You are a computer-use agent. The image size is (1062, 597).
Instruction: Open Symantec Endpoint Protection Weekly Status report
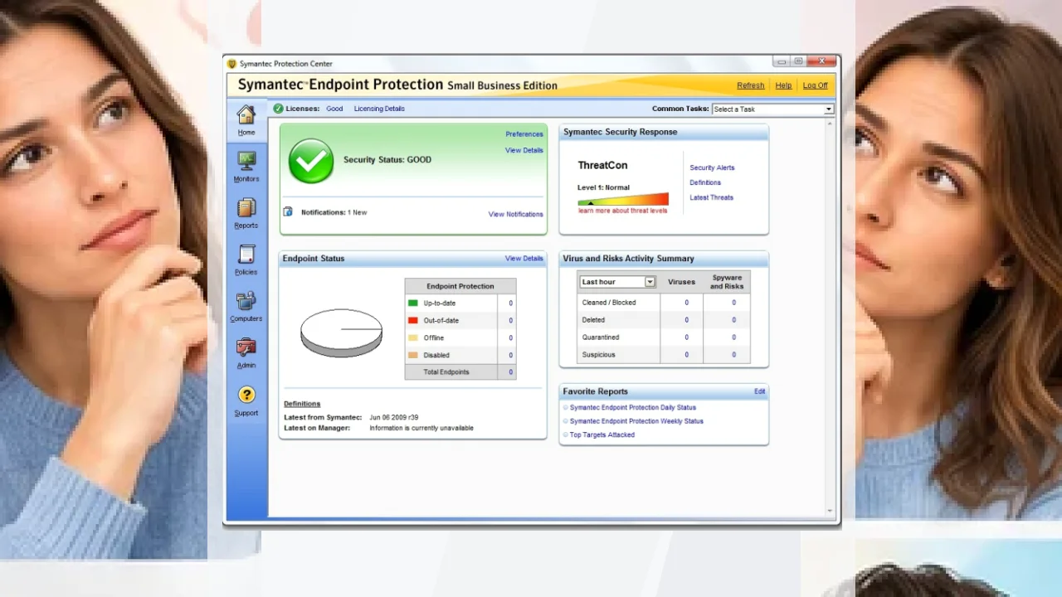click(636, 421)
